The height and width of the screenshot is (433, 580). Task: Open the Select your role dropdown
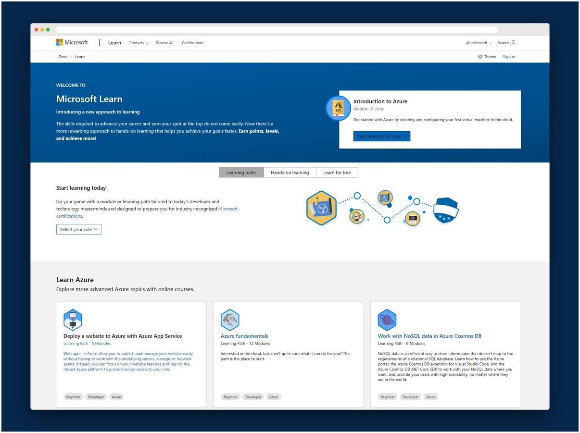coord(79,230)
